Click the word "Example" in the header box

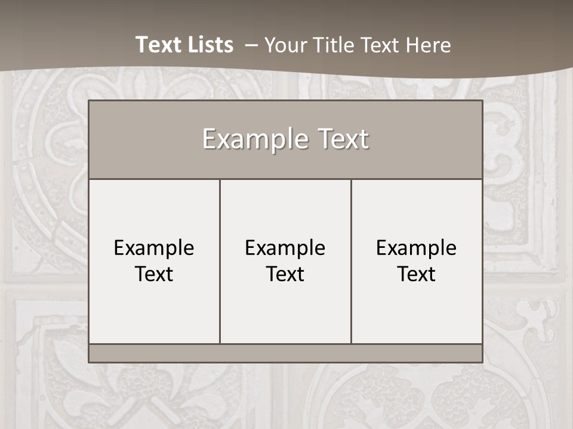click(x=250, y=139)
